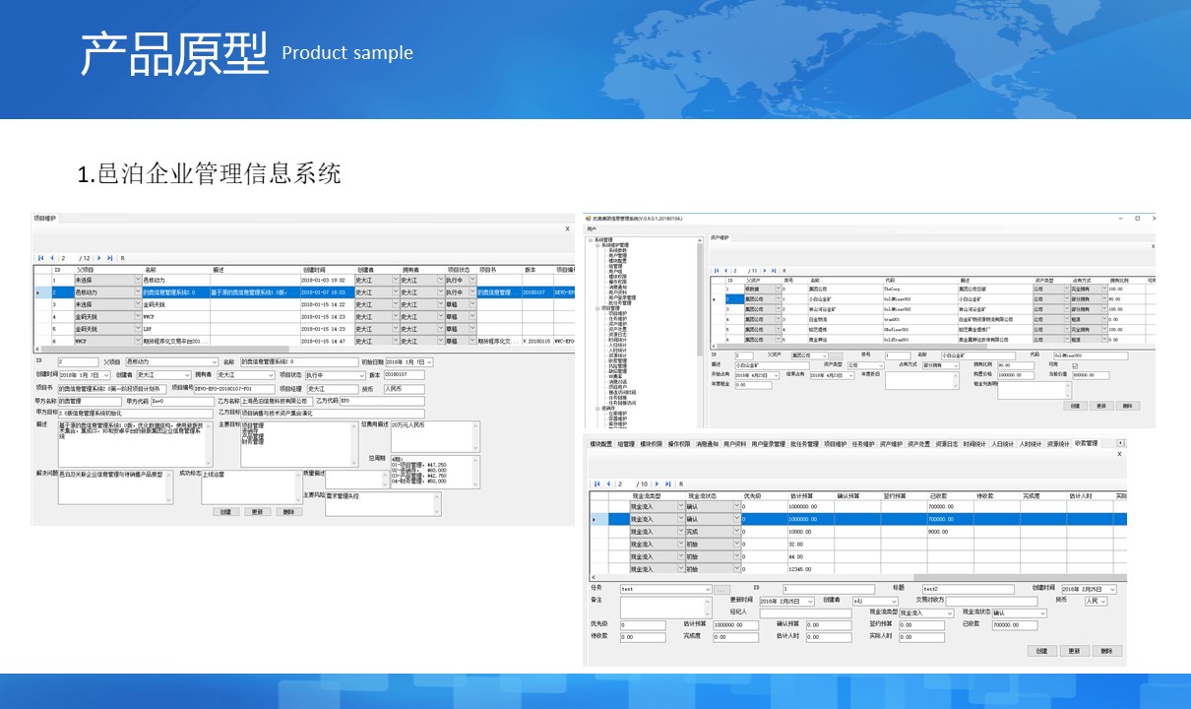Select 项目维护 item in navigation tree

tap(618, 313)
